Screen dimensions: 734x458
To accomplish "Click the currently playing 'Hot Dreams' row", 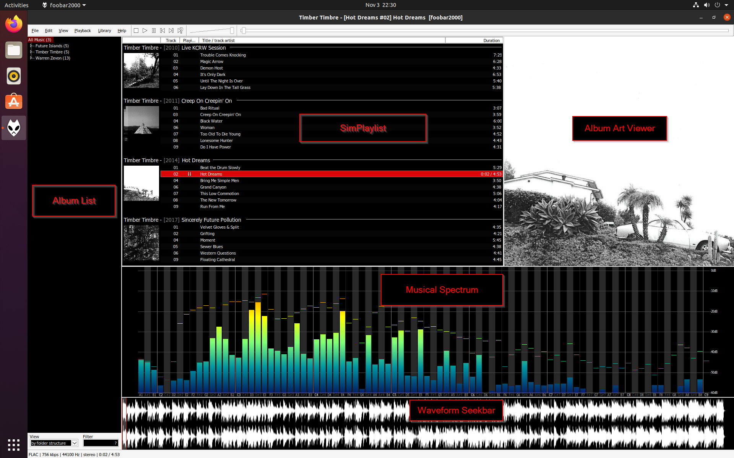I will coord(331,174).
